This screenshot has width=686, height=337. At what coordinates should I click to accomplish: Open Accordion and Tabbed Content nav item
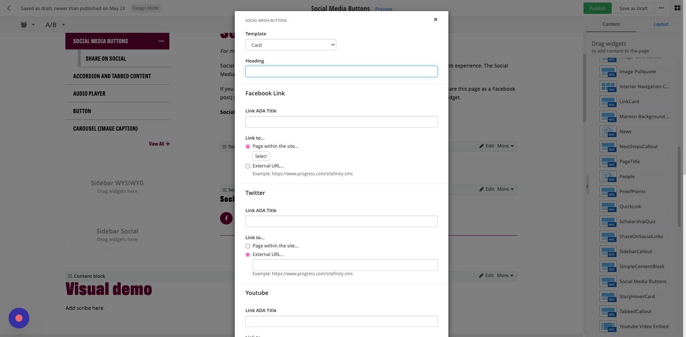click(112, 76)
